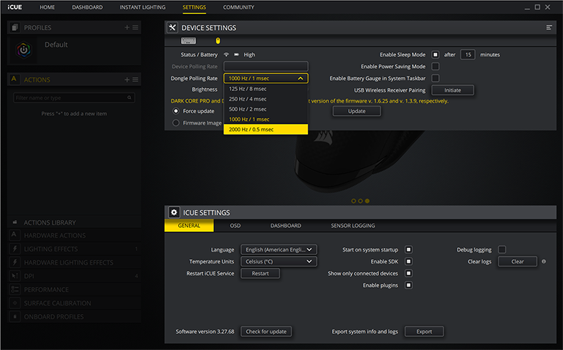Click the Actions Library header icon
Image resolution: width=563 pixels, height=350 pixels.
(x=15, y=222)
